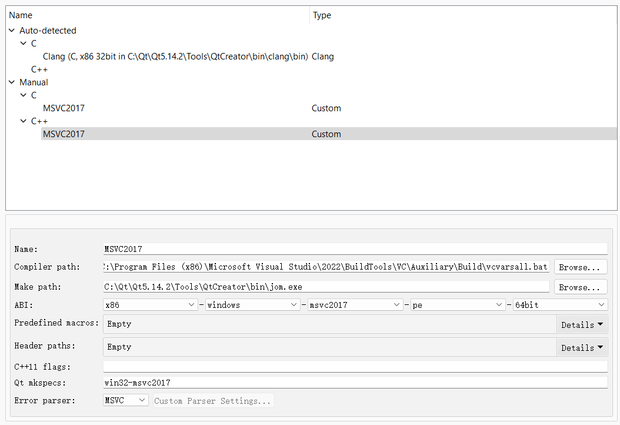Click inside the C++11 flags field
The image size is (620, 425).
click(x=294, y=367)
